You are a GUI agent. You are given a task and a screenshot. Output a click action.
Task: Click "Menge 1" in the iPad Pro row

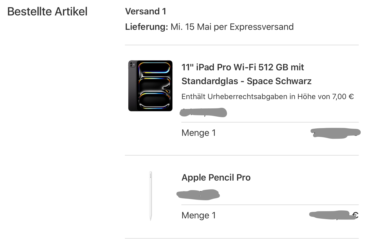(199, 133)
